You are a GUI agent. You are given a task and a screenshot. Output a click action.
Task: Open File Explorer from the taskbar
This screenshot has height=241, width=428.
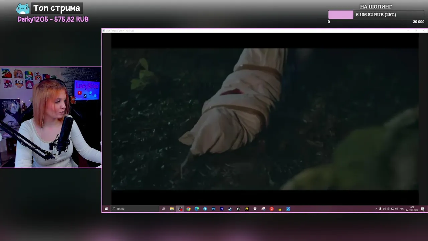[172, 209]
